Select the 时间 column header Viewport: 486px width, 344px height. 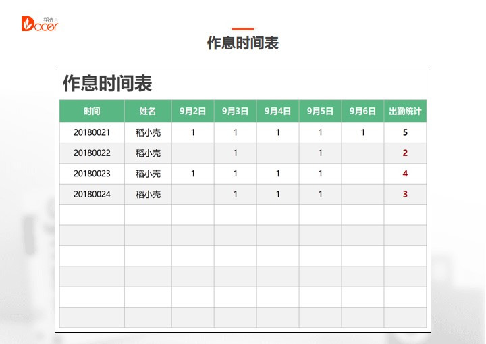(92, 112)
